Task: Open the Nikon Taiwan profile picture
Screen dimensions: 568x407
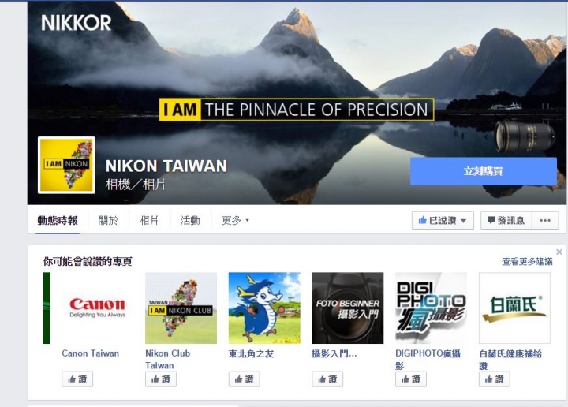Action: click(66, 165)
